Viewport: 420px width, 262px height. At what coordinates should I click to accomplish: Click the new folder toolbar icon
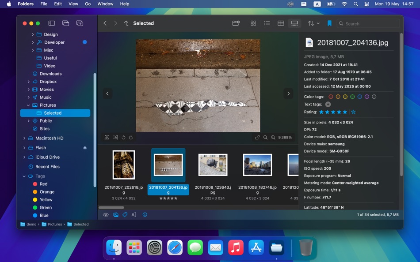pos(236,23)
